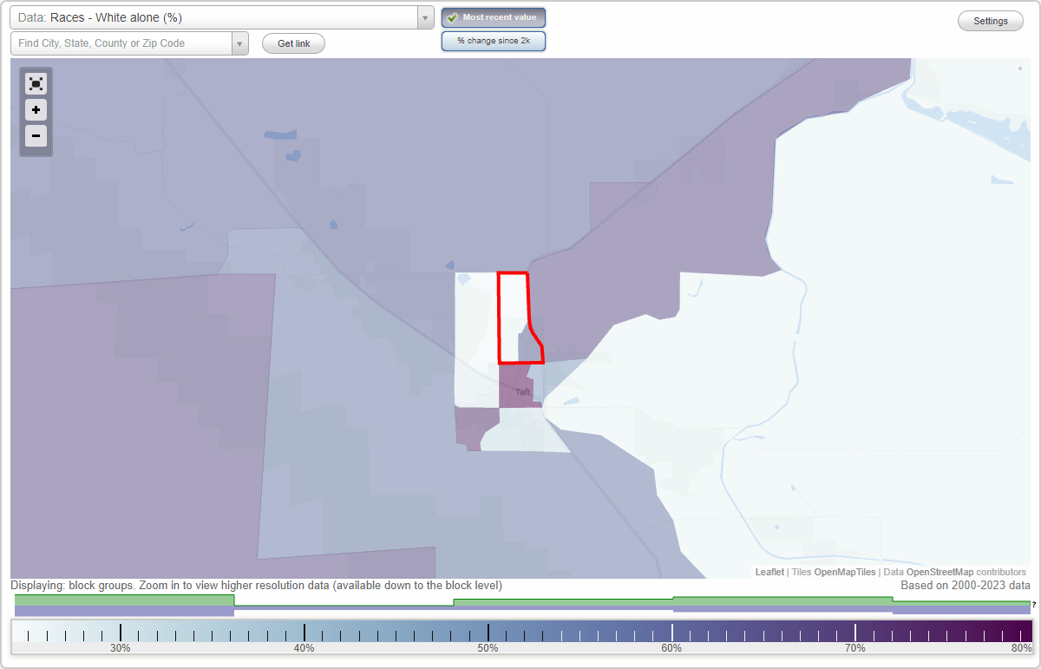Zoom in using the plus button on the map
The width and height of the screenshot is (1041, 669).
click(36, 110)
